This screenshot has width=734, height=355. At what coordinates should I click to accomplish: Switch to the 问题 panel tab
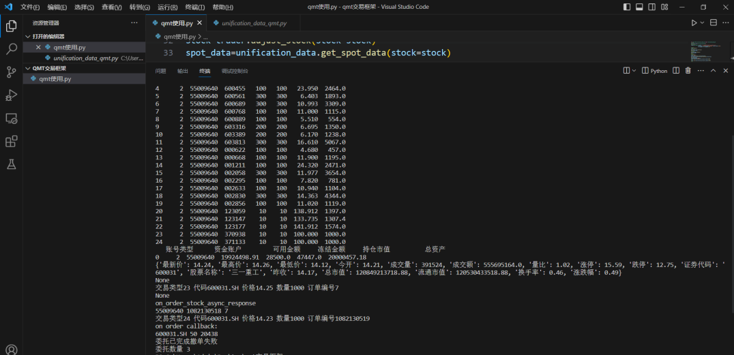click(160, 71)
